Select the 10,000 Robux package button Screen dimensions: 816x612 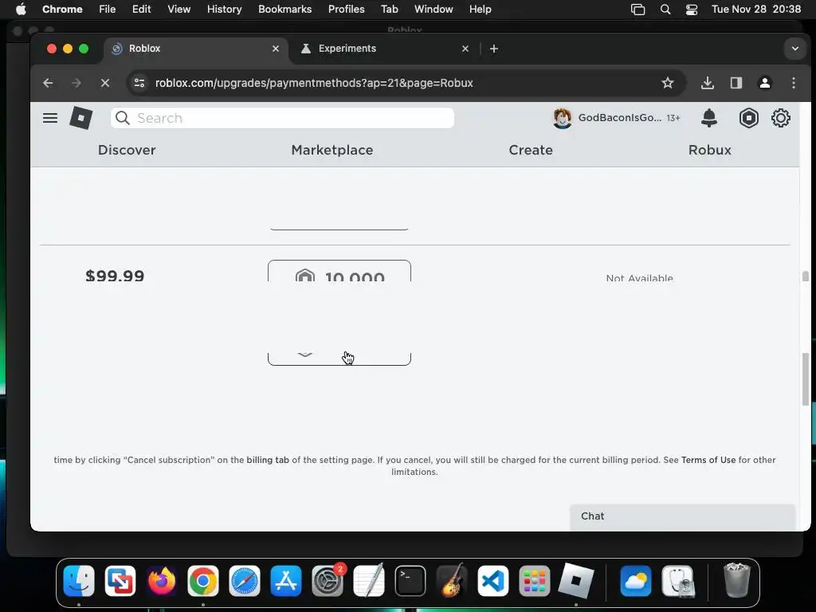(339, 312)
